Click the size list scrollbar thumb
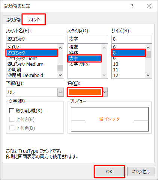 coord(148,54)
